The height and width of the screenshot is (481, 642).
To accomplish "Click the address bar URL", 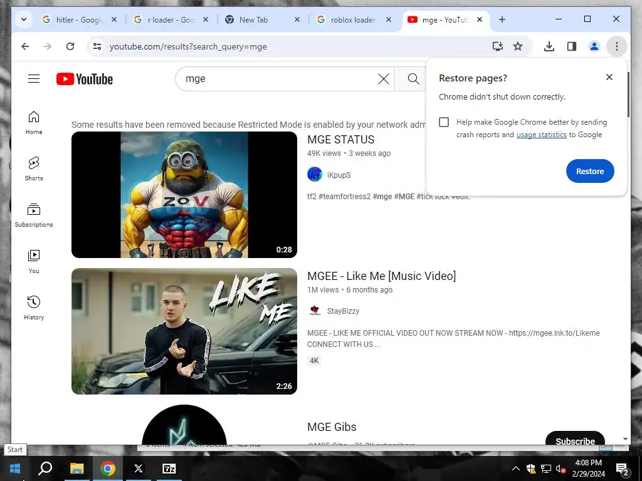I will (188, 46).
